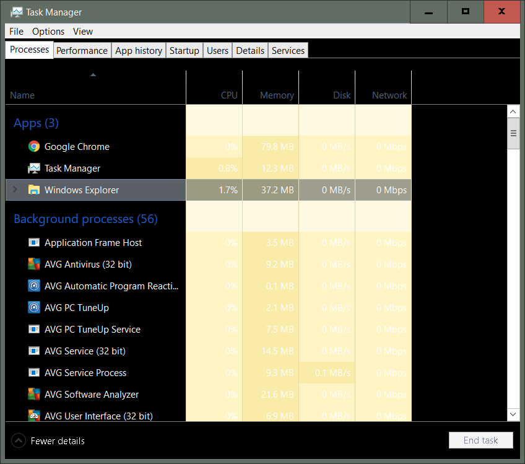Switch to the Startup tab
Screen dimensions: 525x464
184,51
